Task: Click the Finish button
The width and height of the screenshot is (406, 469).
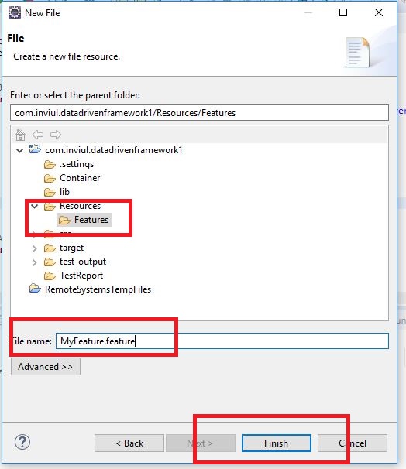Action: pyautogui.click(x=277, y=443)
